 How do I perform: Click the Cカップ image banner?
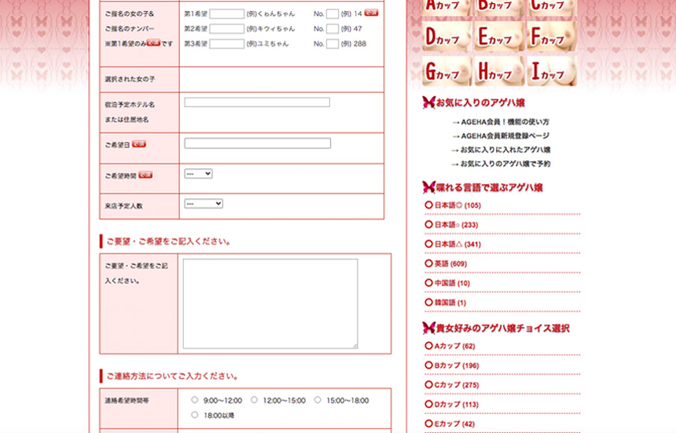click(552, 7)
